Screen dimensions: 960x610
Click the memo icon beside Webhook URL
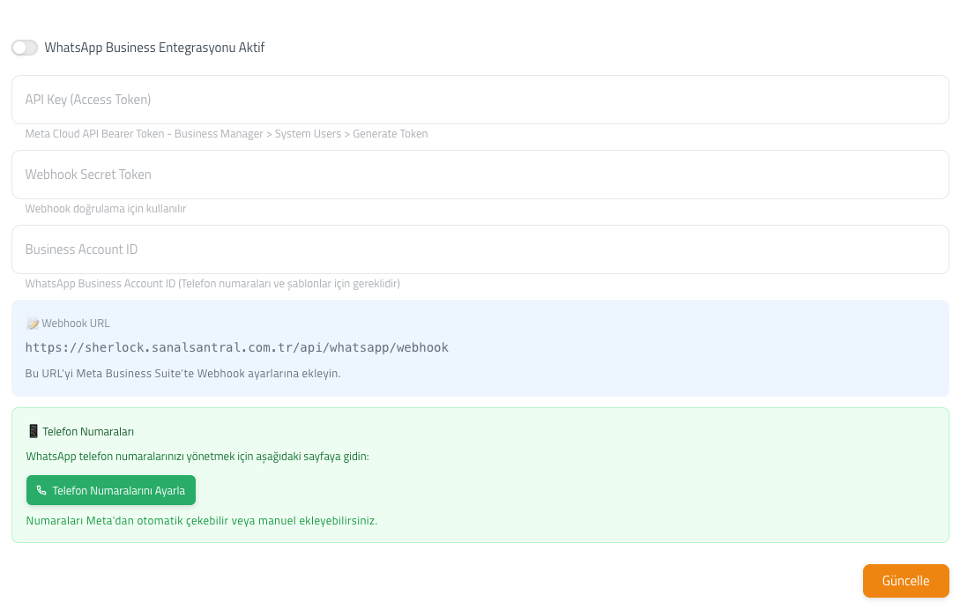[x=33, y=324]
